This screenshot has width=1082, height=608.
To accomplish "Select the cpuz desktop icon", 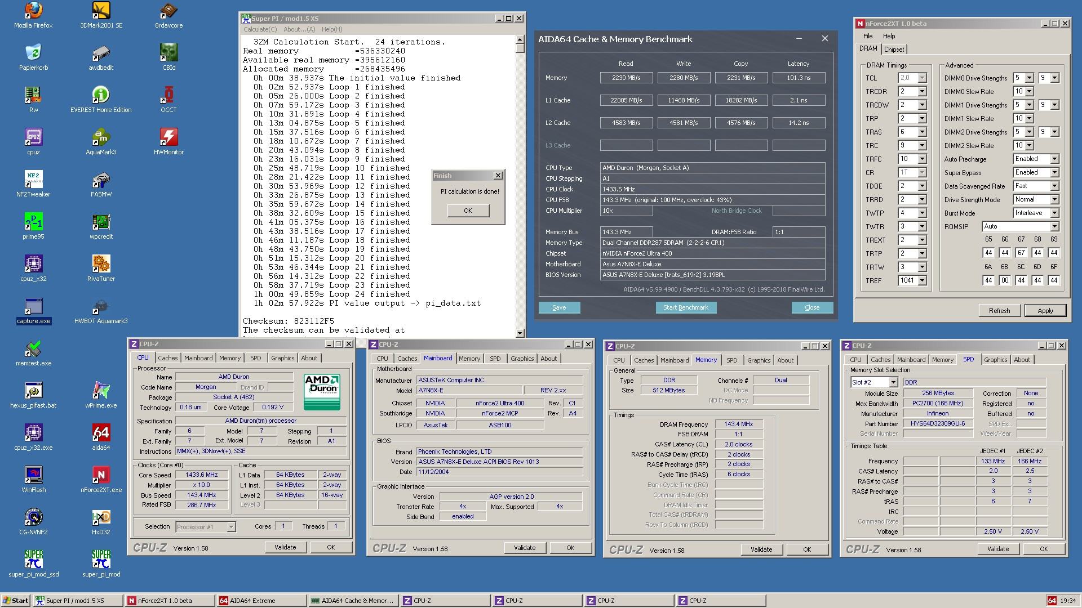I will point(33,142).
